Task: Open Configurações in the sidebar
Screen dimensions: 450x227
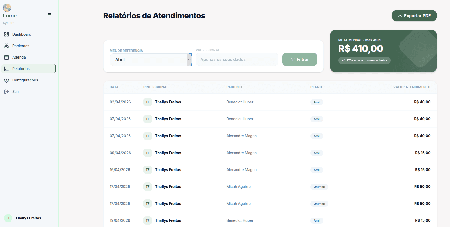Action: pyautogui.click(x=29, y=80)
